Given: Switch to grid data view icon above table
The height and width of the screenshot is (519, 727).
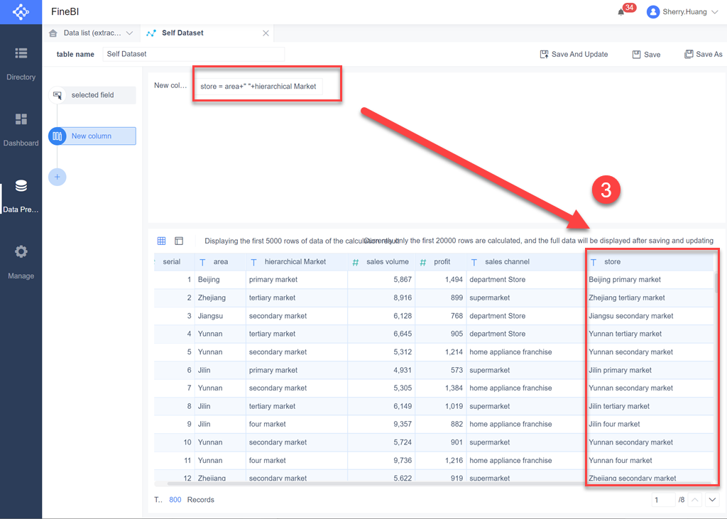Looking at the screenshot, I should click(162, 240).
